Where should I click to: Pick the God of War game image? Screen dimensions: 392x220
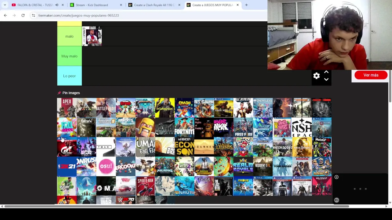[322, 127]
